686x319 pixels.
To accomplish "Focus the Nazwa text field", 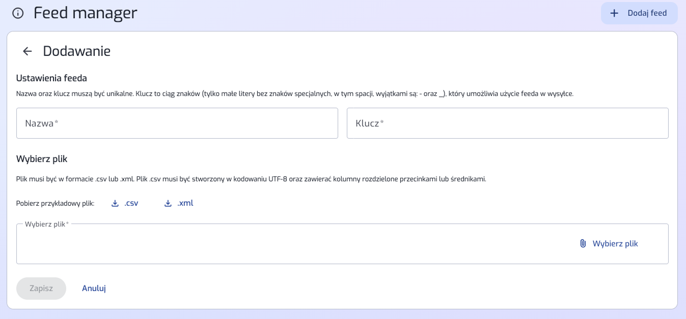I will click(177, 123).
